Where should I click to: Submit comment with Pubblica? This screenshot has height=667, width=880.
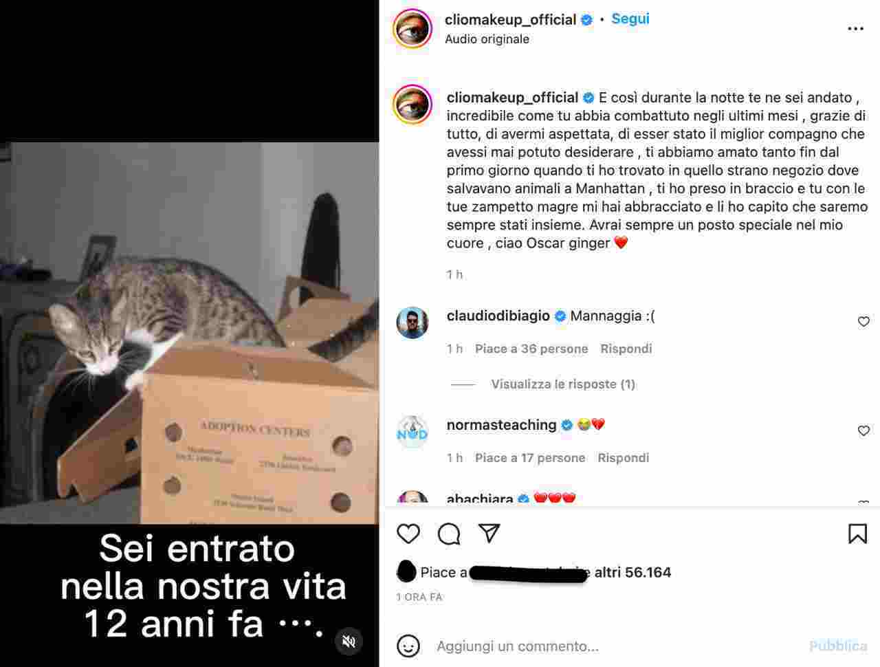[x=838, y=646]
